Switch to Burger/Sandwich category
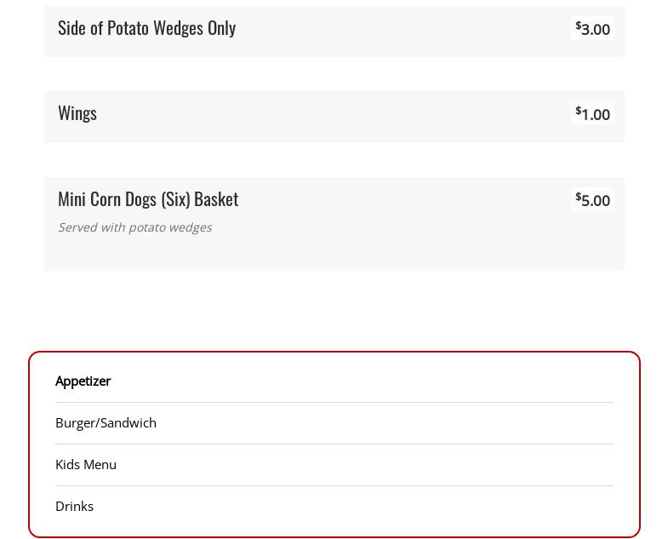The height and width of the screenshot is (539, 668). click(106, 422)
